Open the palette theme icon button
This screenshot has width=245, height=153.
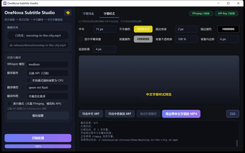pos(68,13)
